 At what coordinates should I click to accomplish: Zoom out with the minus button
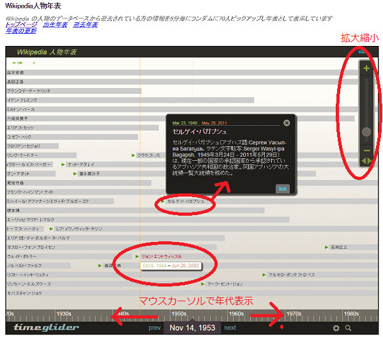[366, 151]
